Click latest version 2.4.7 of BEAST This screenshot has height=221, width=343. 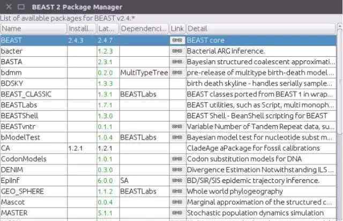(x=105, y=40)
